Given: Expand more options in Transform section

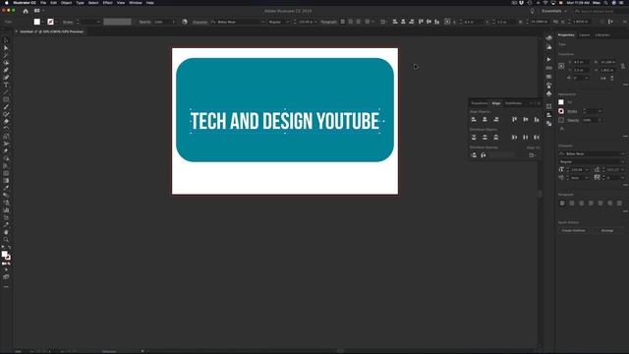Looking at the screenshot, I should 625,85.
